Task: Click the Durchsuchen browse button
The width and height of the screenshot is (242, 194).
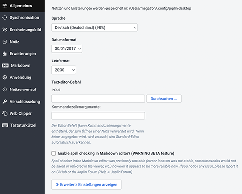Action: click(164, 99)
